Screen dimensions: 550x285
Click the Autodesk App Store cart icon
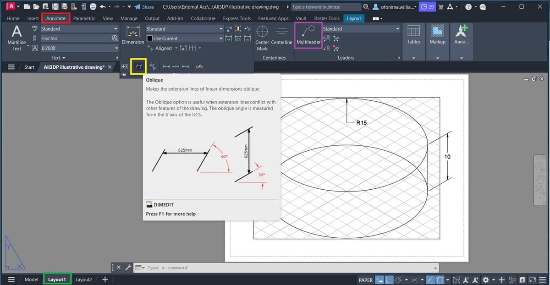(440, 7)
